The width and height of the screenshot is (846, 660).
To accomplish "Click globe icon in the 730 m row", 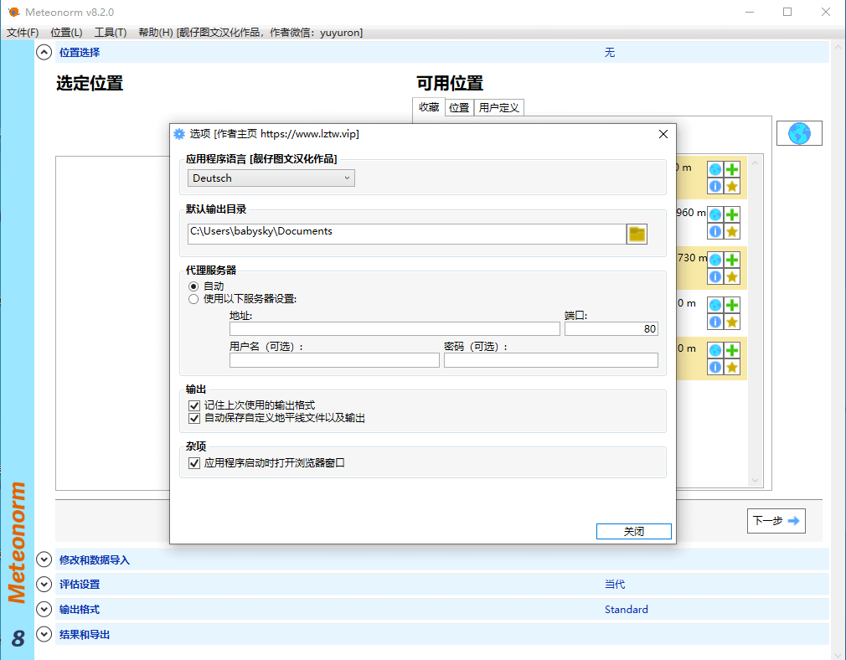I will coord(715,260).
